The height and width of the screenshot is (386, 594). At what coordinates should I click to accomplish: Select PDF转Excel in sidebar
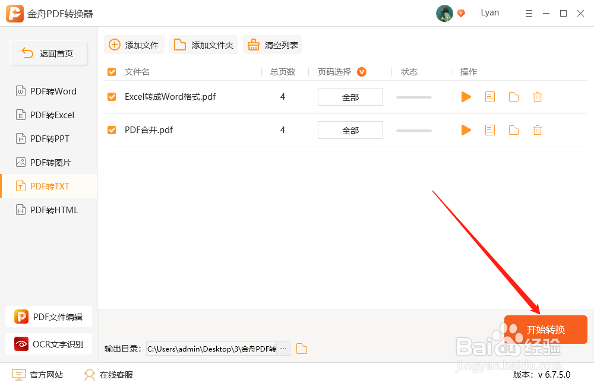(49, 115)
